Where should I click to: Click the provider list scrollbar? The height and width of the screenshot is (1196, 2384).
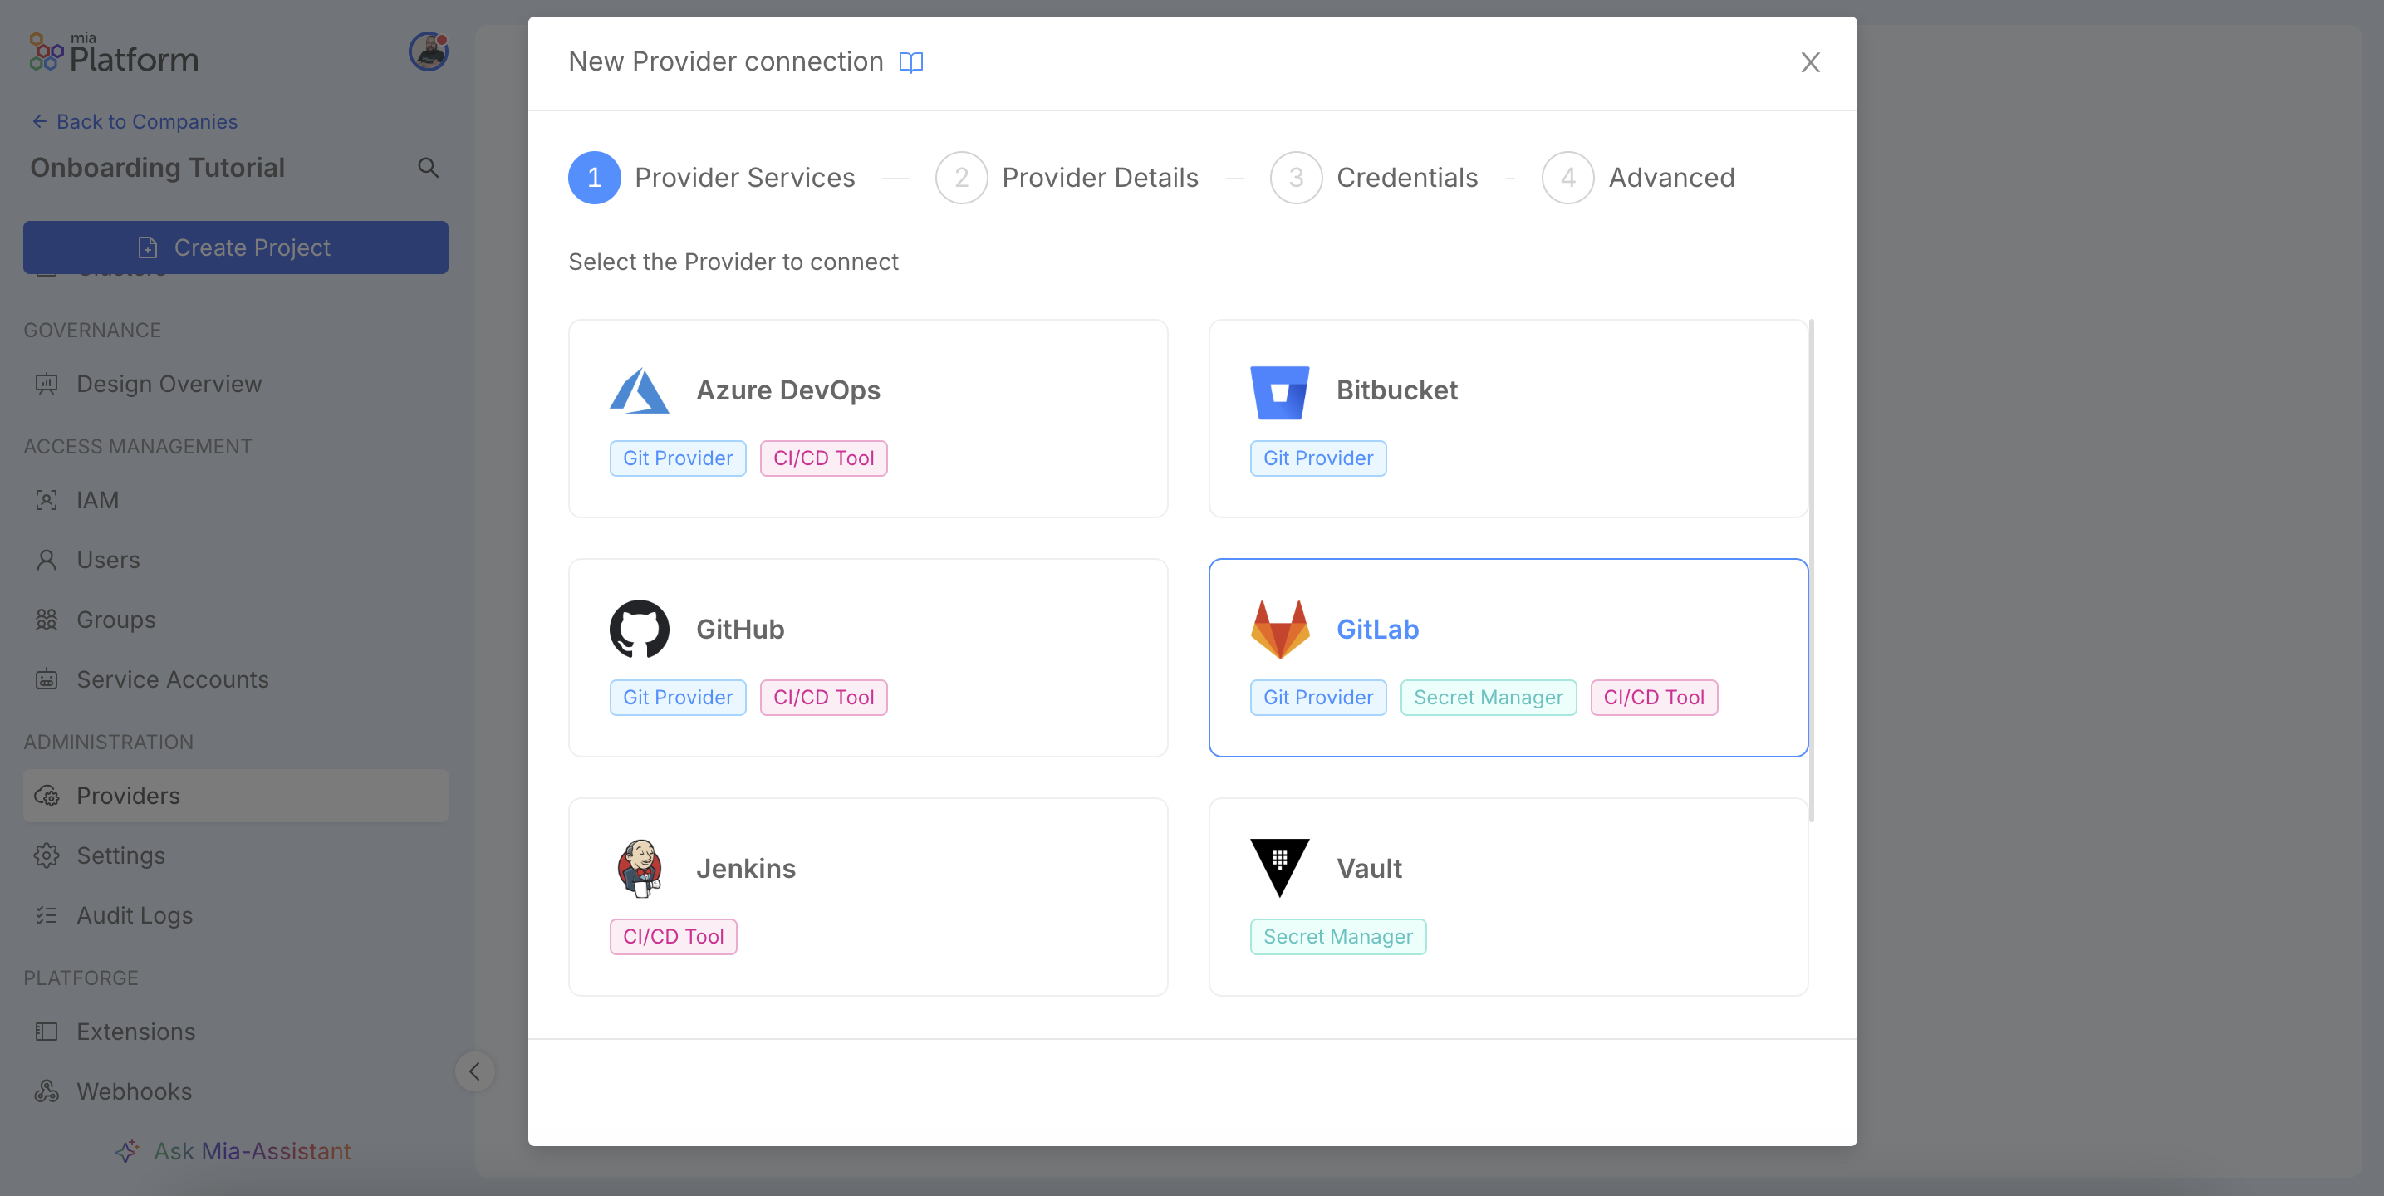(x=1811, y=571)
